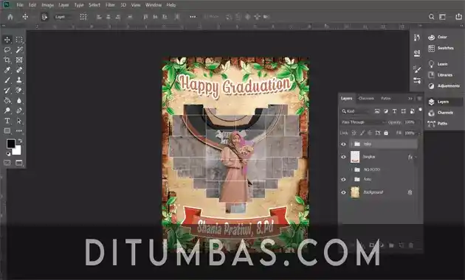The image size is (465, 280).
Task: Select the Eyedropper tool
Action: tap(7, 70)
